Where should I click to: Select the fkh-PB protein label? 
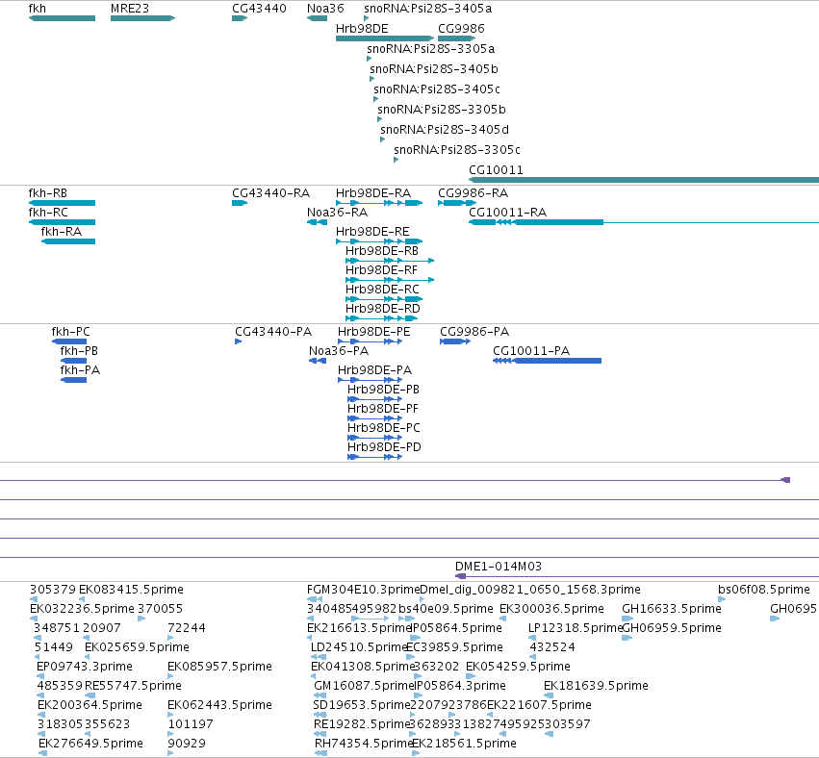click(x=79, y=351)
